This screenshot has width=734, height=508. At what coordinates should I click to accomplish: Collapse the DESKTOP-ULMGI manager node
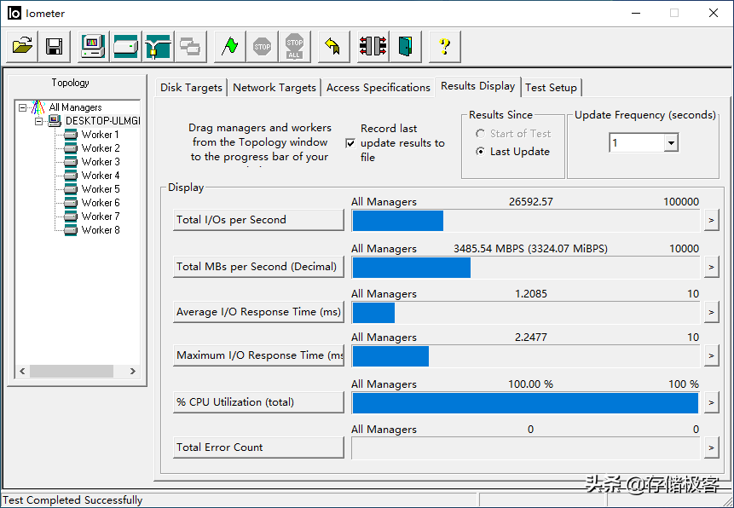(38, 121)
